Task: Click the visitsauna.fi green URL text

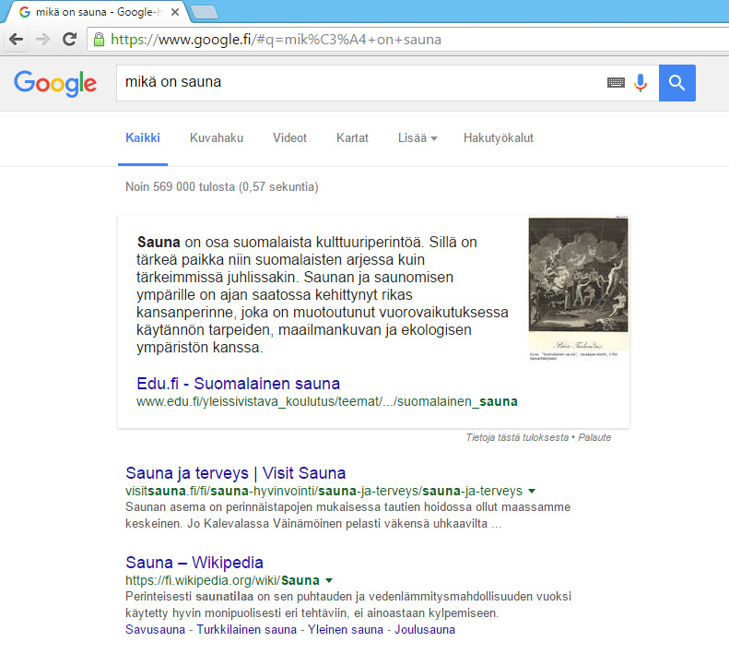Action: (x=324, y=491)
